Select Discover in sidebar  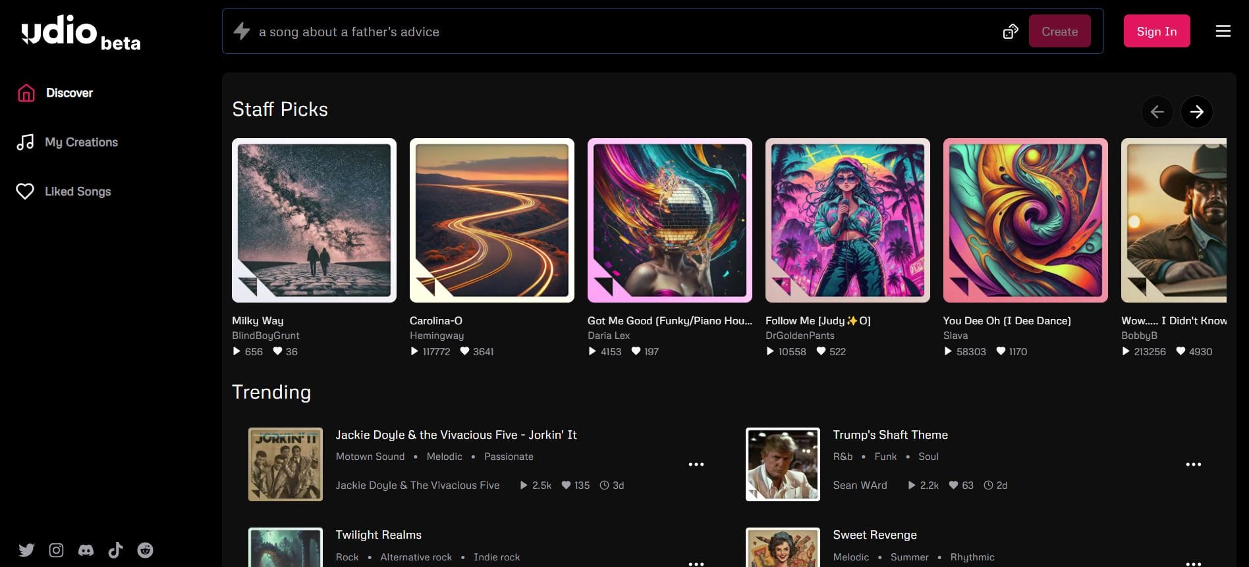pyautogui.click(x=69, y=93)
